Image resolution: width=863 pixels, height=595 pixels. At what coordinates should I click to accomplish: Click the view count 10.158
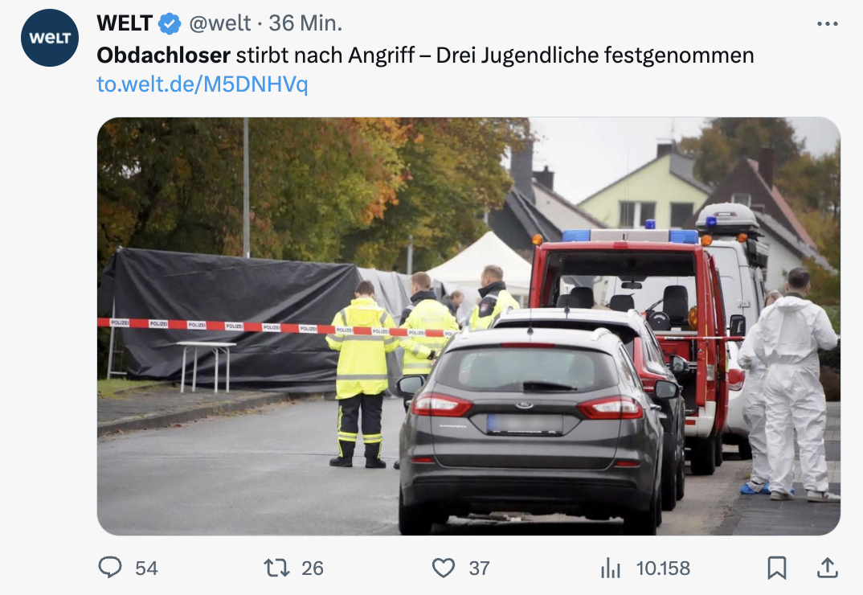click(x=663, y=568)
